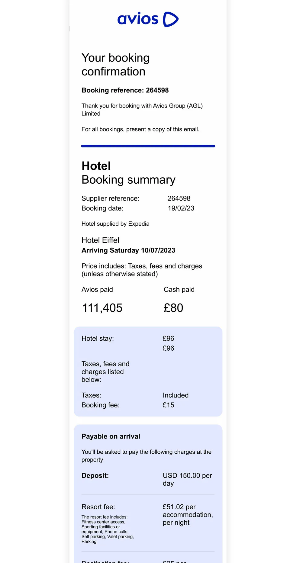
Task: Click the Payable on arrival heading
Action: [x=111, y=436]
